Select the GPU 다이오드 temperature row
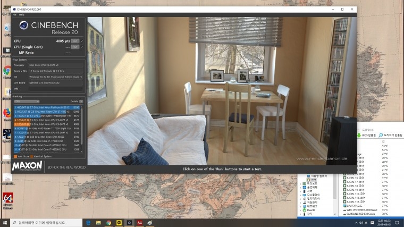Screen dimensions: 404x227 pos(366,206)
